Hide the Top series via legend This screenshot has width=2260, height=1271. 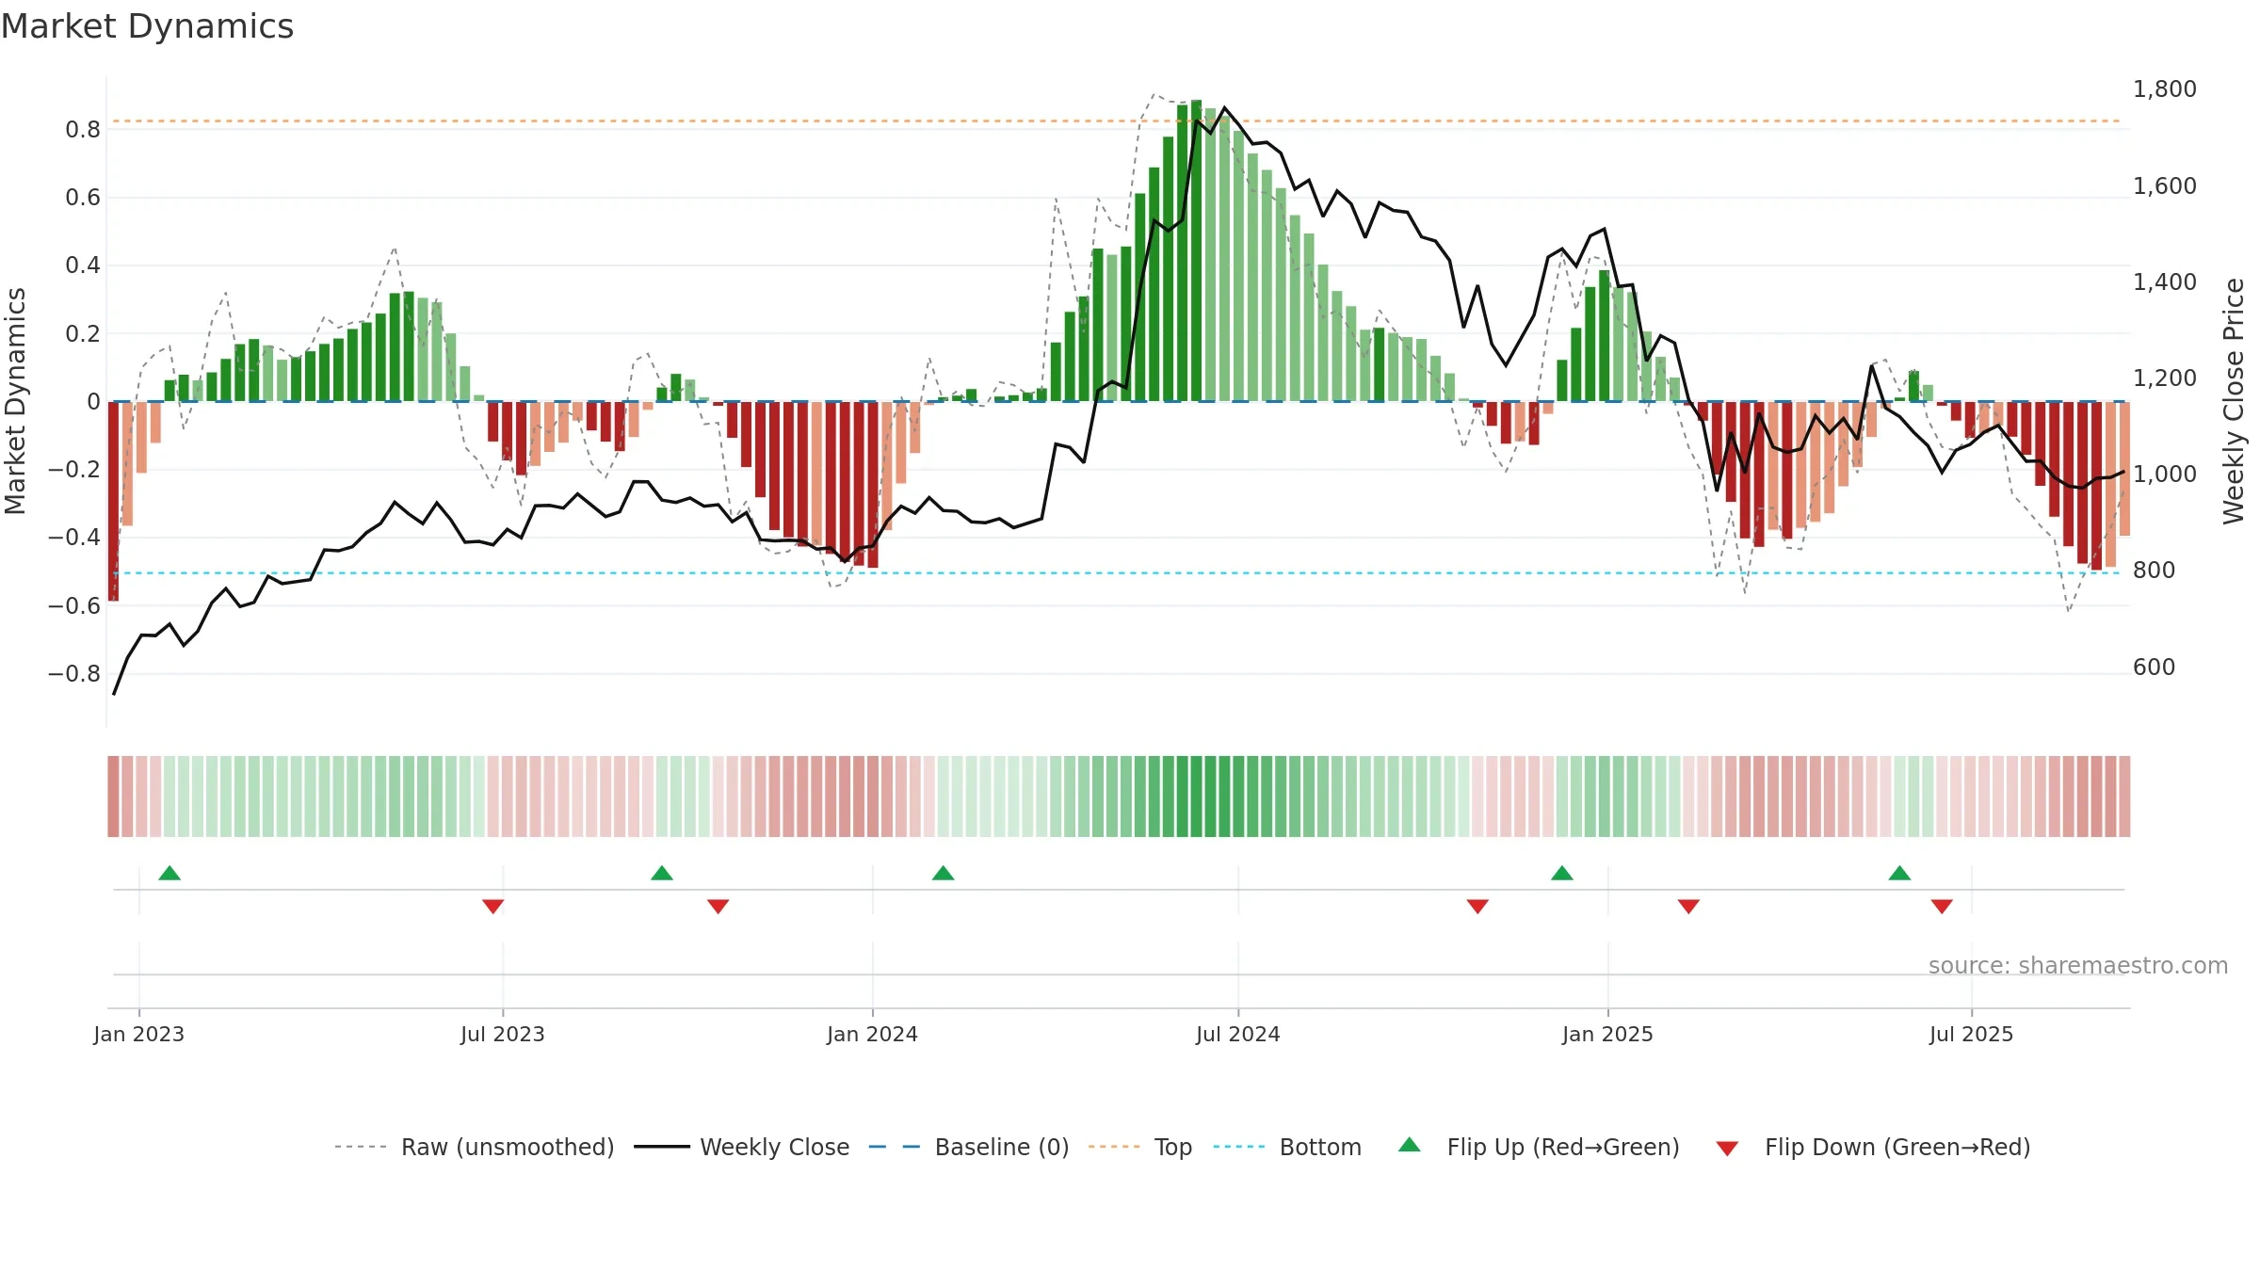[1140, 1147]
